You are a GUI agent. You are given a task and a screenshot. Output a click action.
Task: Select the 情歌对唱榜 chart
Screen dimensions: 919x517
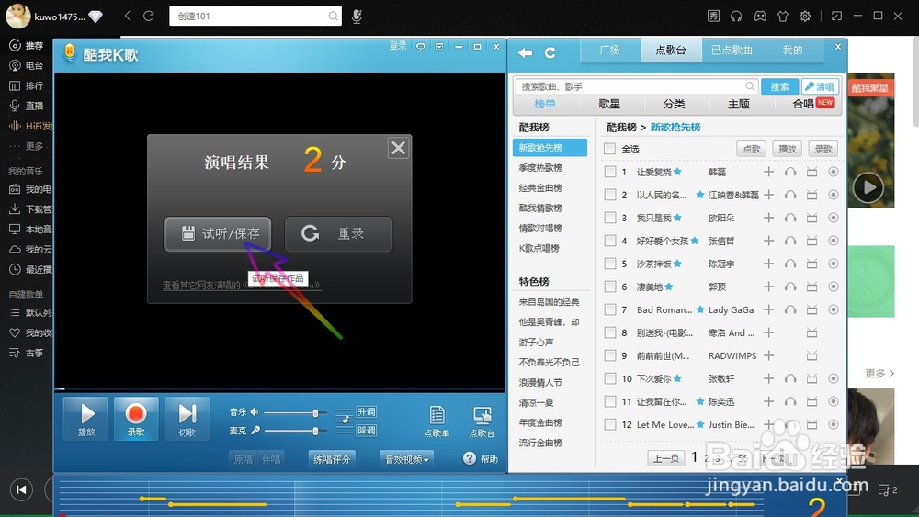point(540,228)
